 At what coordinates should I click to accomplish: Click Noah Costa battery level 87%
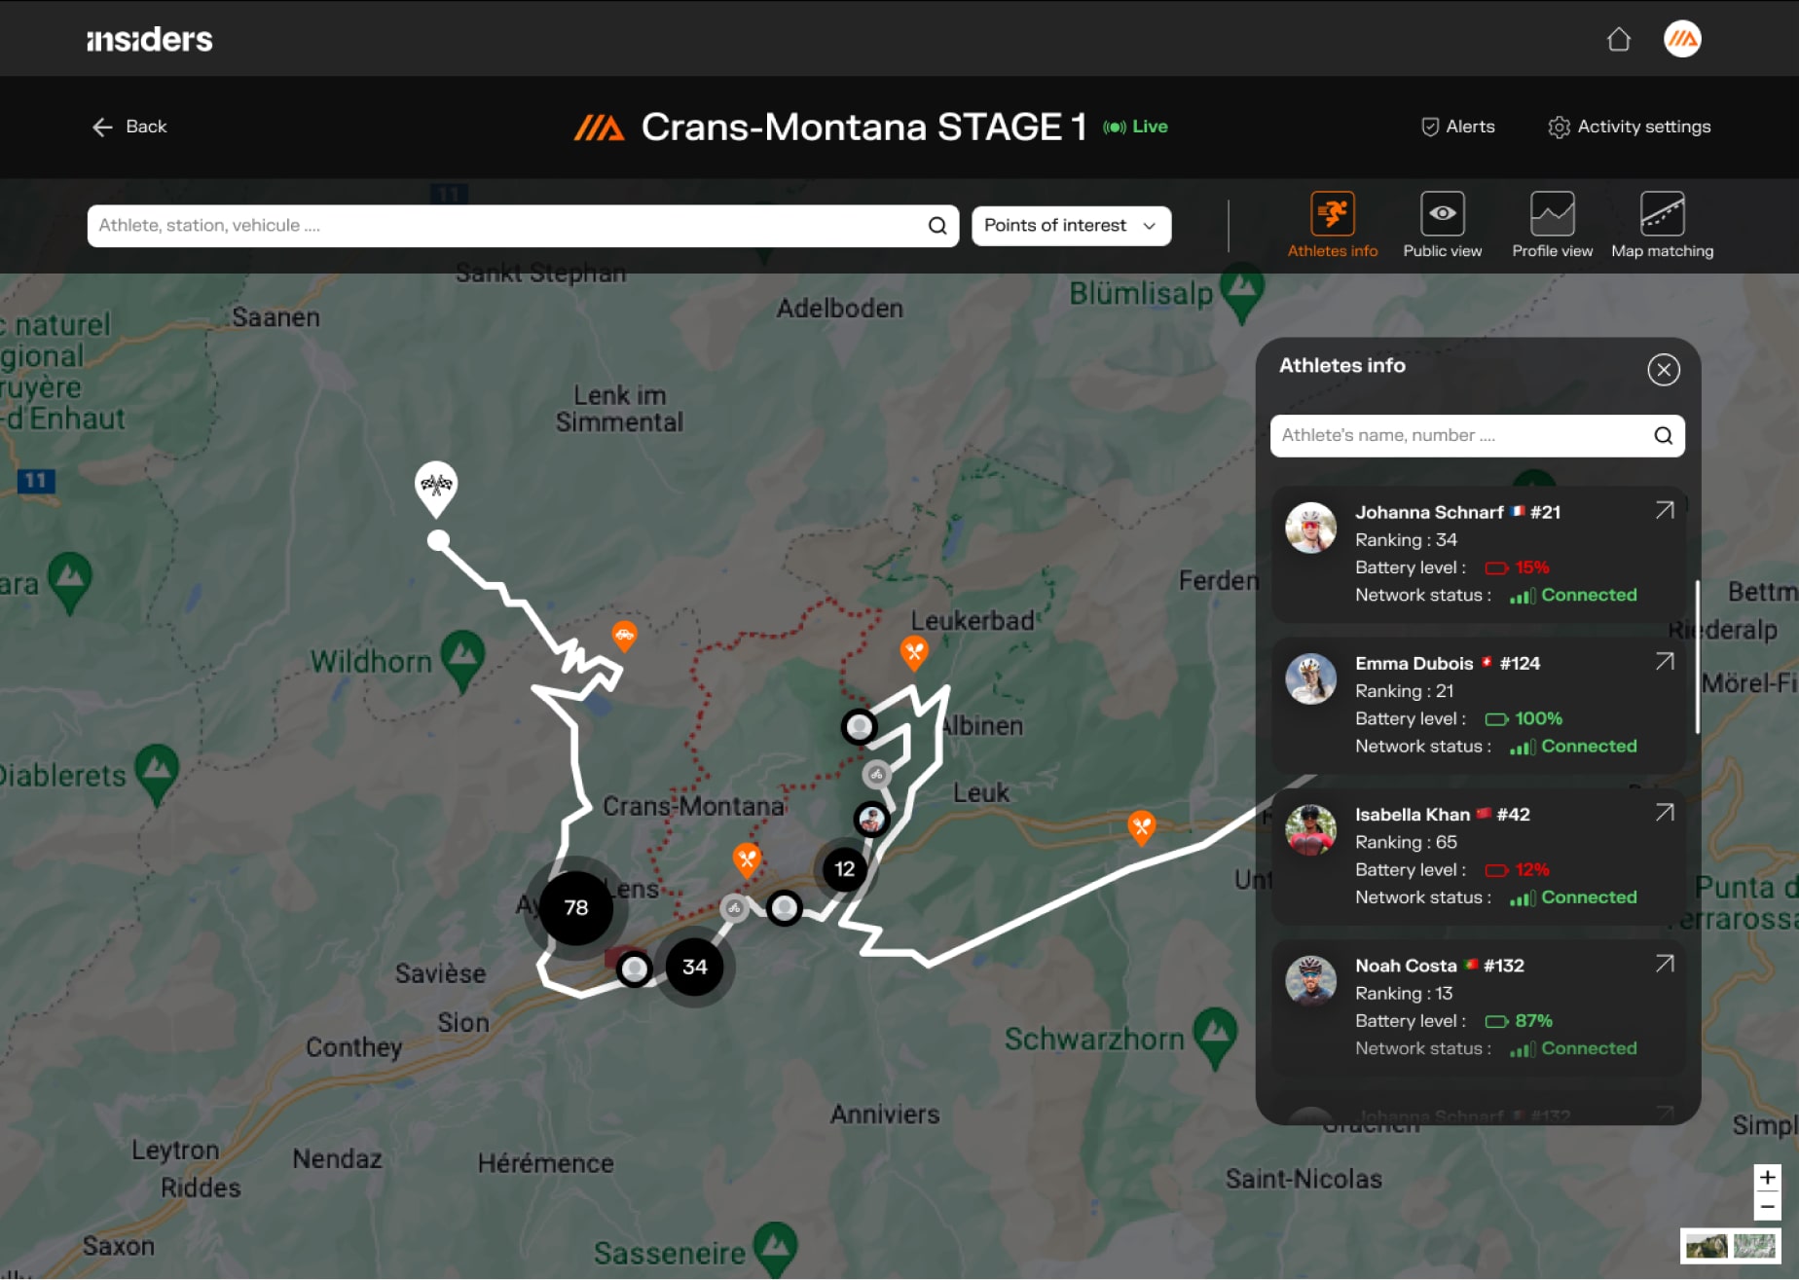(x=1519, y=1020)
